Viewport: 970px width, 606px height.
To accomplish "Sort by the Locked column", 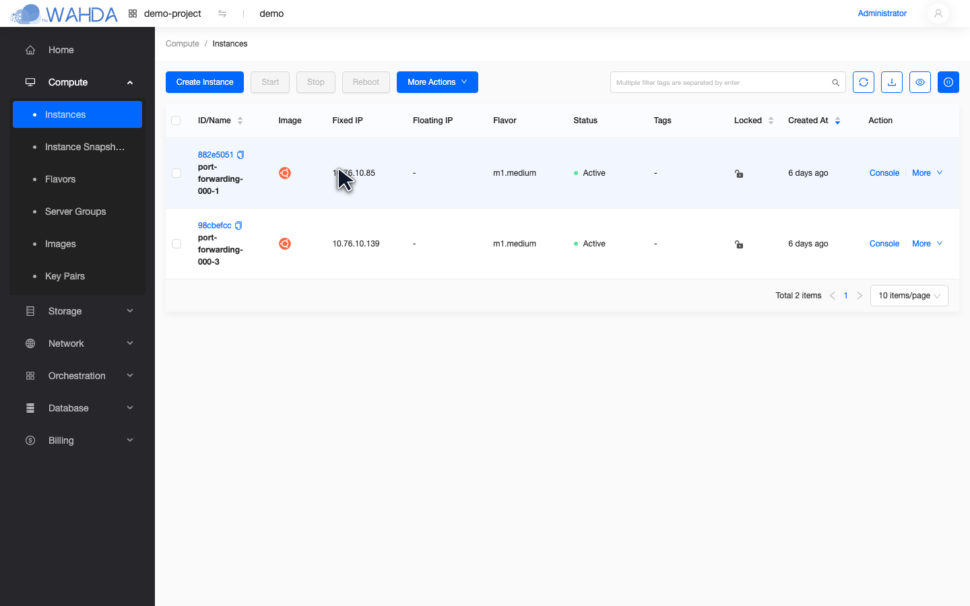I will pyautogui.click(x=771, y=121).
